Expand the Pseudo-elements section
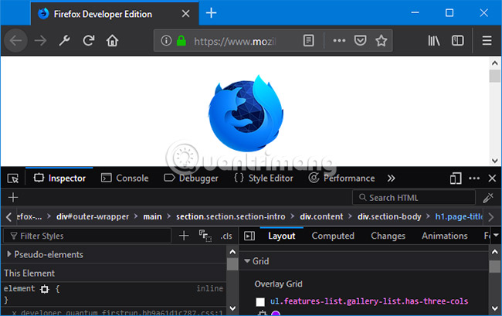 pyautogui.click(x=9, y=254)
